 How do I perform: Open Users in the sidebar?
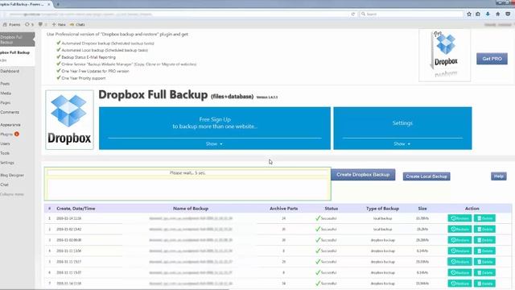pos(5,143)
